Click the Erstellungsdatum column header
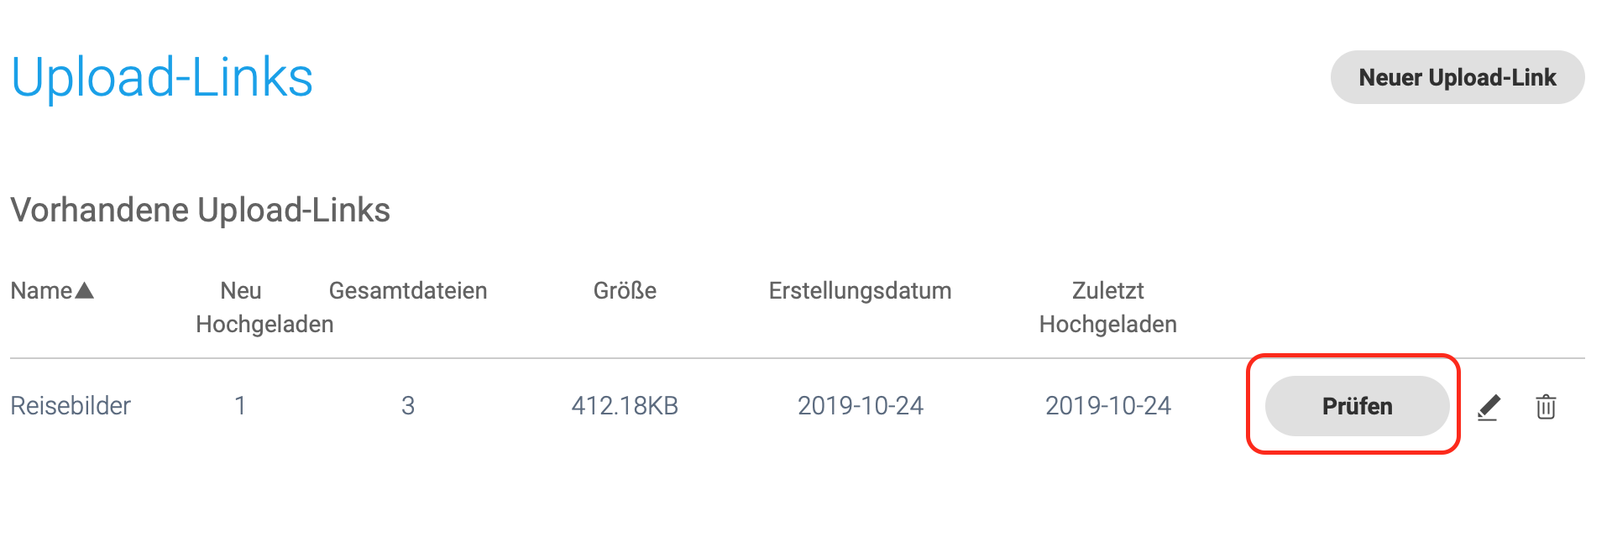This screenshot has width=1612, height=552. pyautogui.click(x=860, y=291)
